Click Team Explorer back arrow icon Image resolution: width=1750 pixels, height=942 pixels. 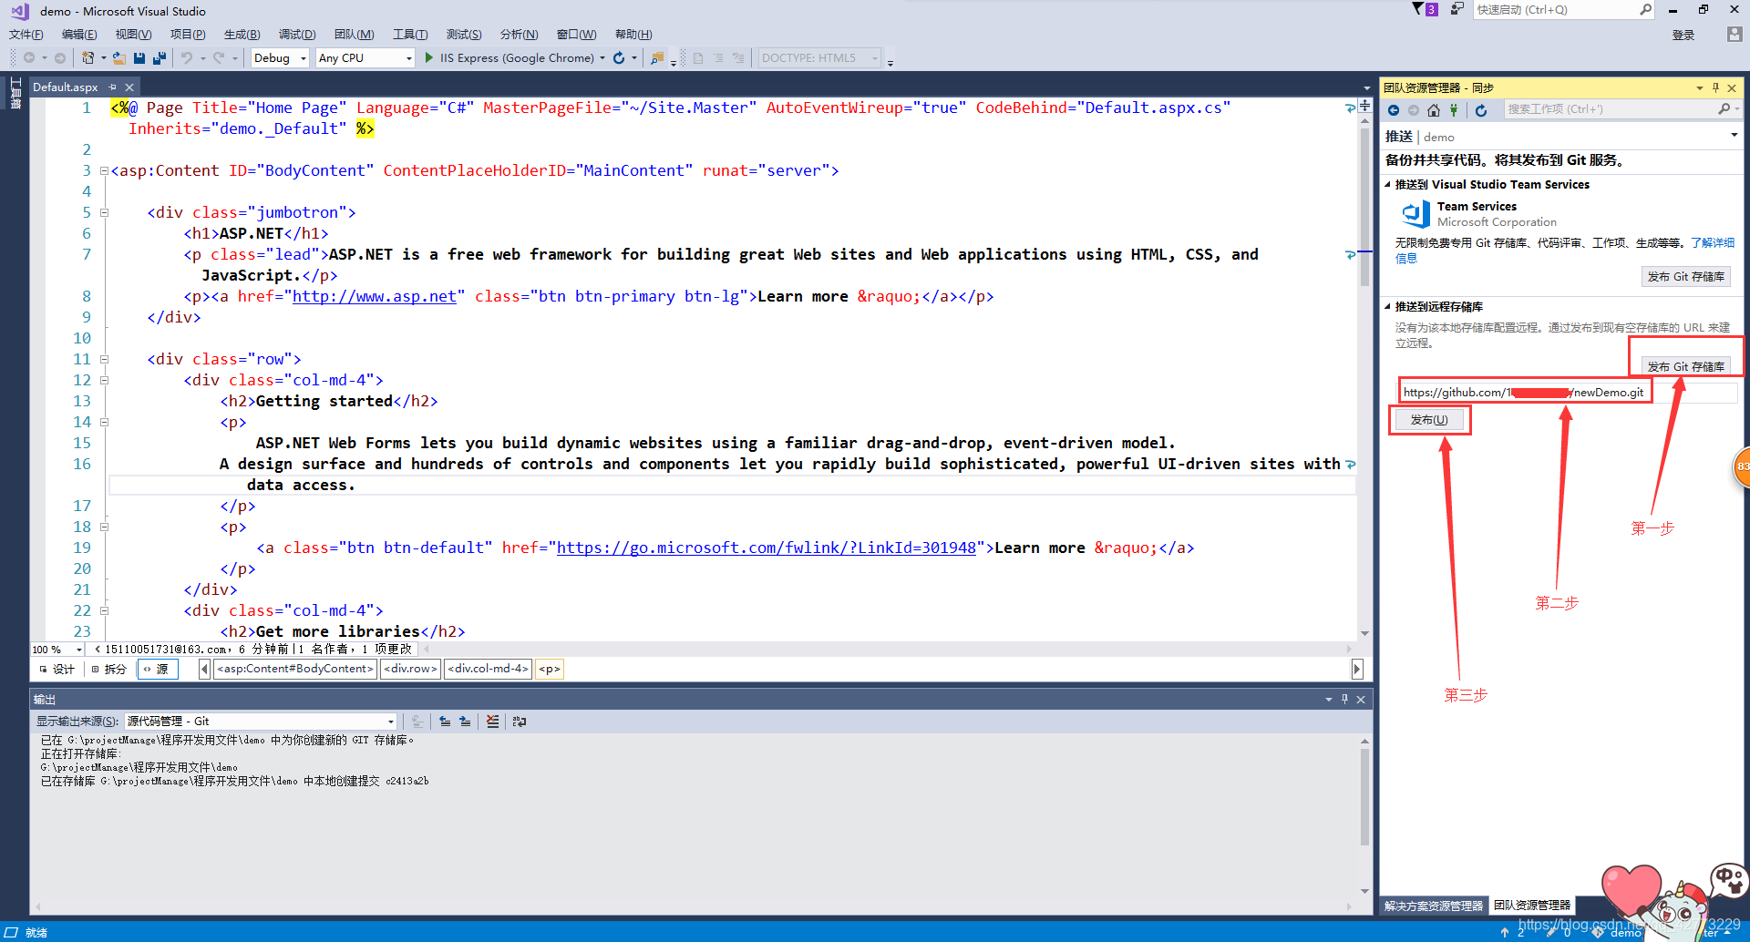[x=1394, y=110]
